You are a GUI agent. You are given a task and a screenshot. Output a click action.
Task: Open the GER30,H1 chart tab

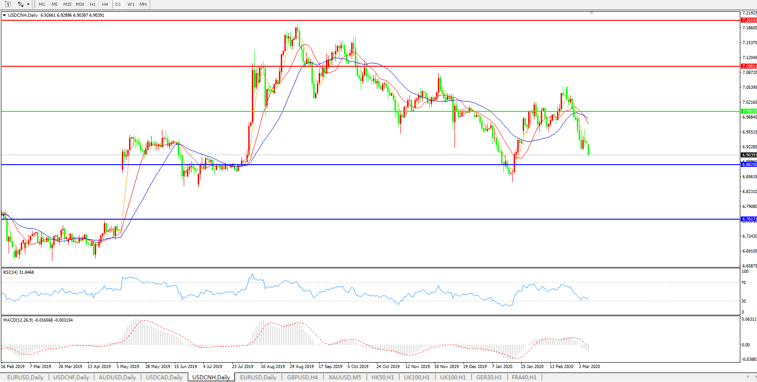coord(489,377)
